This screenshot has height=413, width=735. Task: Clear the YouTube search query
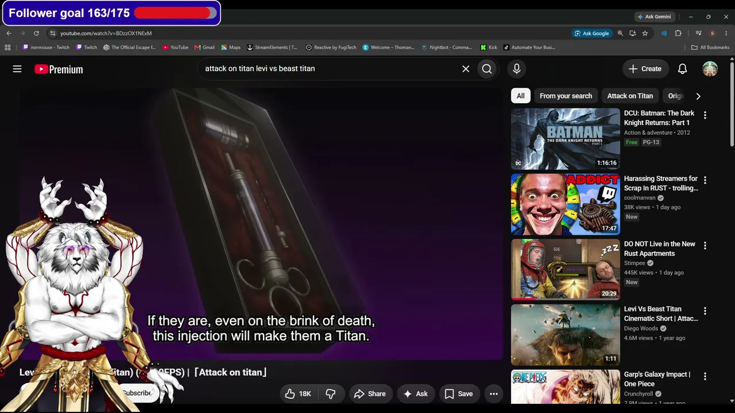[x=466, y=69]
